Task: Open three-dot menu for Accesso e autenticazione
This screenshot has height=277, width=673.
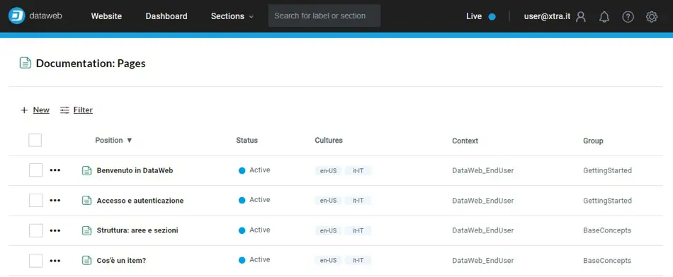Action: 55,200
